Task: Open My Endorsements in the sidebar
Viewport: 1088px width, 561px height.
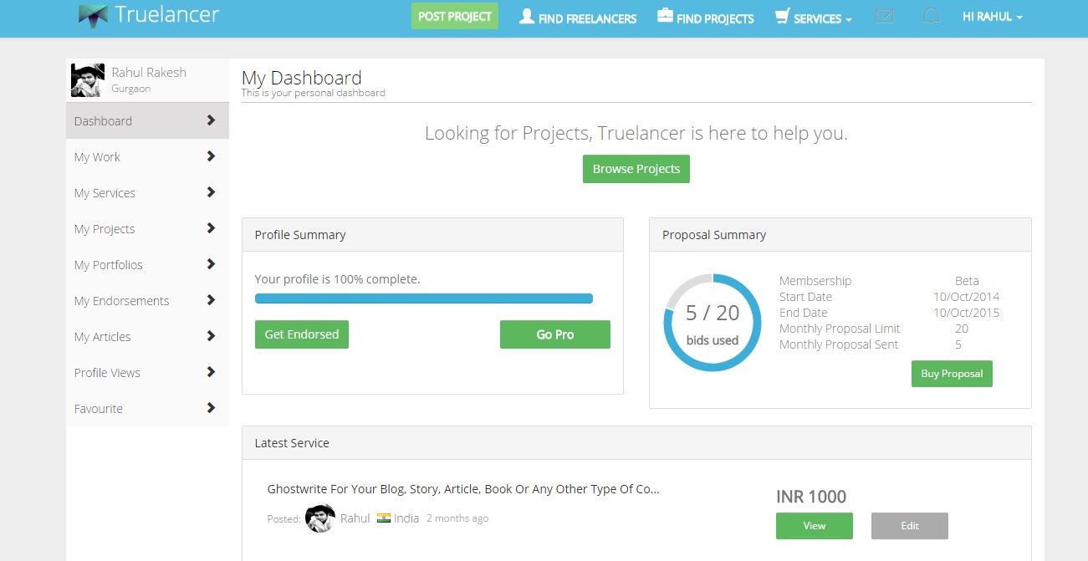Action: point(147,300)
